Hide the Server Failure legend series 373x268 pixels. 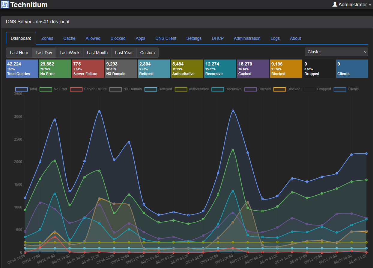pyautogui.click(x=88, y=89)
